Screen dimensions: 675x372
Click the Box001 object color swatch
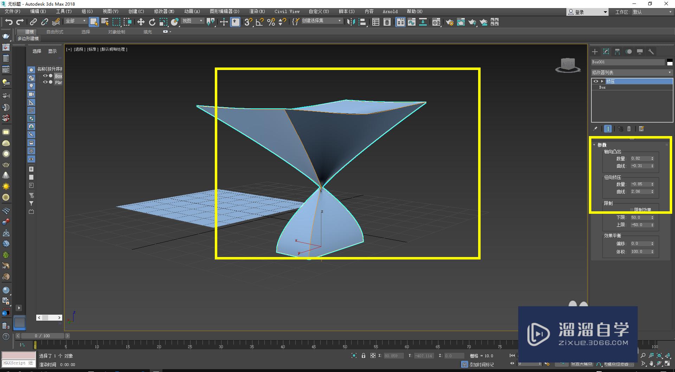tap(670, 62)
